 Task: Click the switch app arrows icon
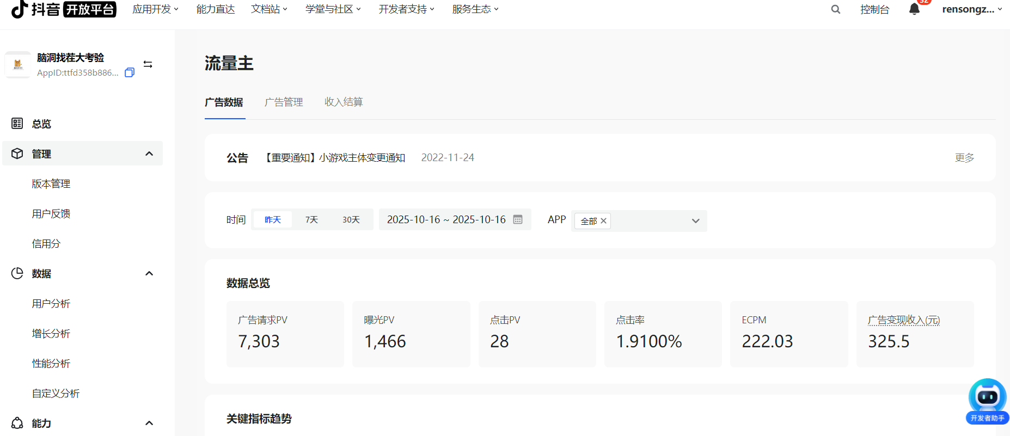(148, 64)
